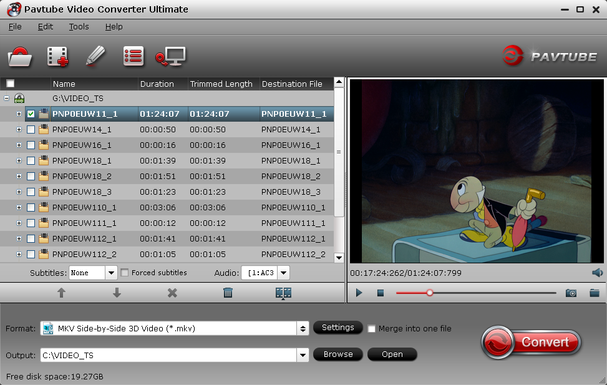The height and width of the screenshot is (385, 607).
Task: Click the Load disc icon
Action: click(x=20, y=57)
